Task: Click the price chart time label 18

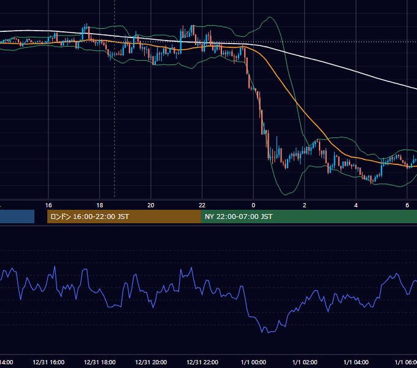Action: pyautogui.click(x=100, y=205)
